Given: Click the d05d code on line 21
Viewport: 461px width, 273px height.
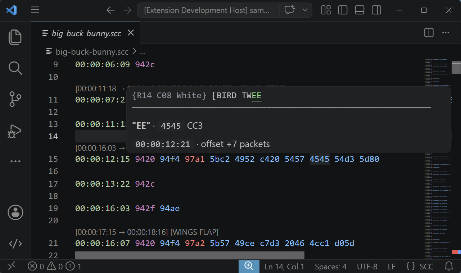Looking at the screenshot, I should coord(344,244).
